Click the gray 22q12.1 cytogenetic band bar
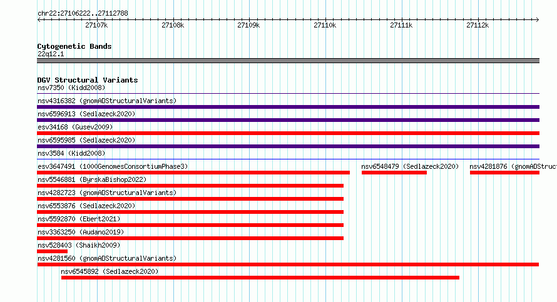557x302 pixels. tap(288, 61)
